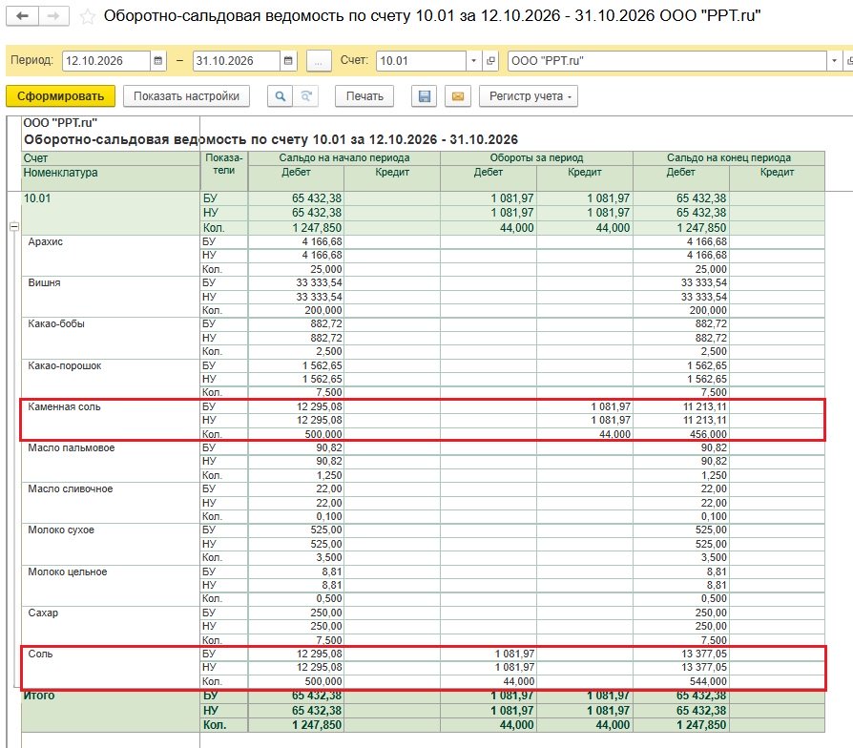Click the 11 213,11 БУ cell for Каменная соль

click(681, 406)
